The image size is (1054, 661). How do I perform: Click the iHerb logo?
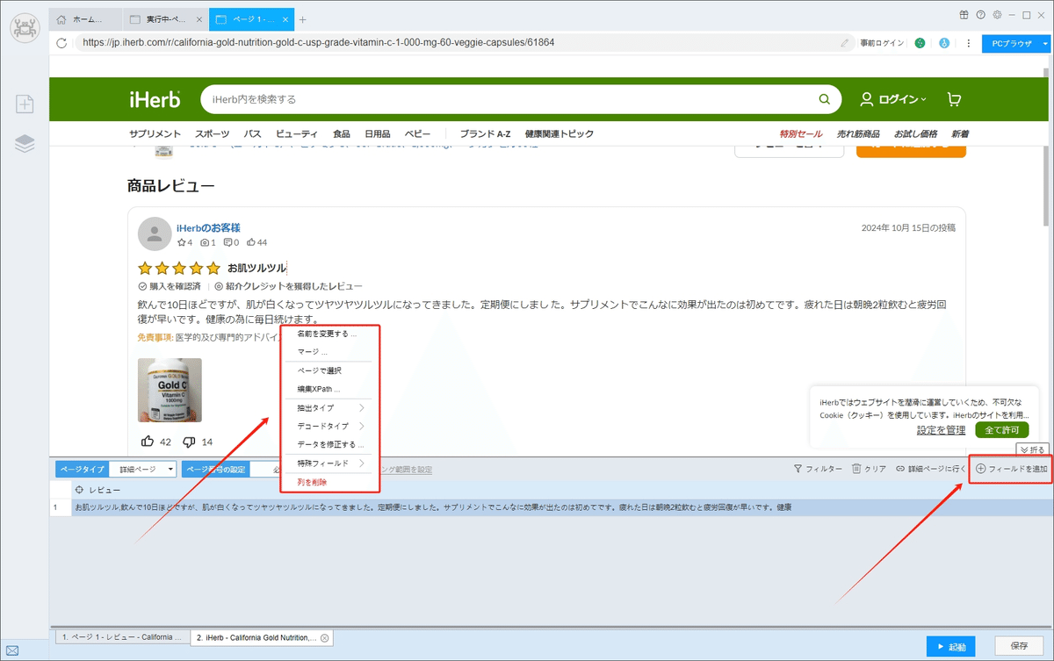point(155,99)
